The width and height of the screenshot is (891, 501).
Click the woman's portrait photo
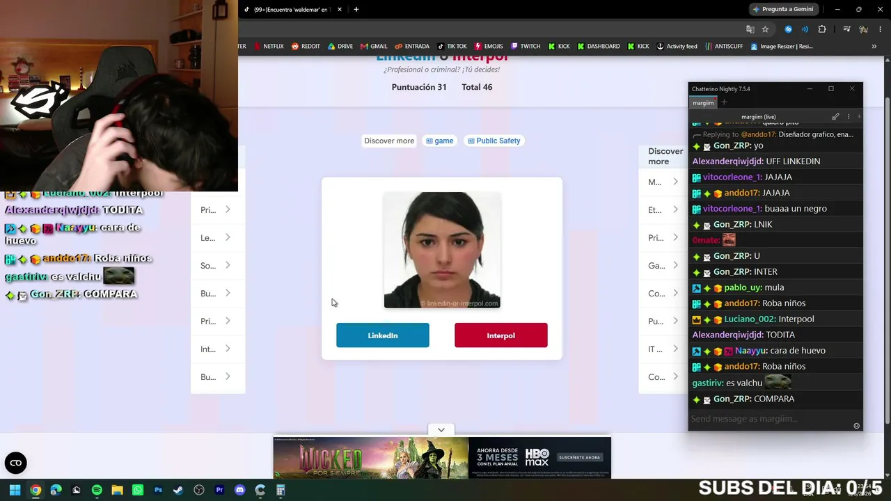442,250
